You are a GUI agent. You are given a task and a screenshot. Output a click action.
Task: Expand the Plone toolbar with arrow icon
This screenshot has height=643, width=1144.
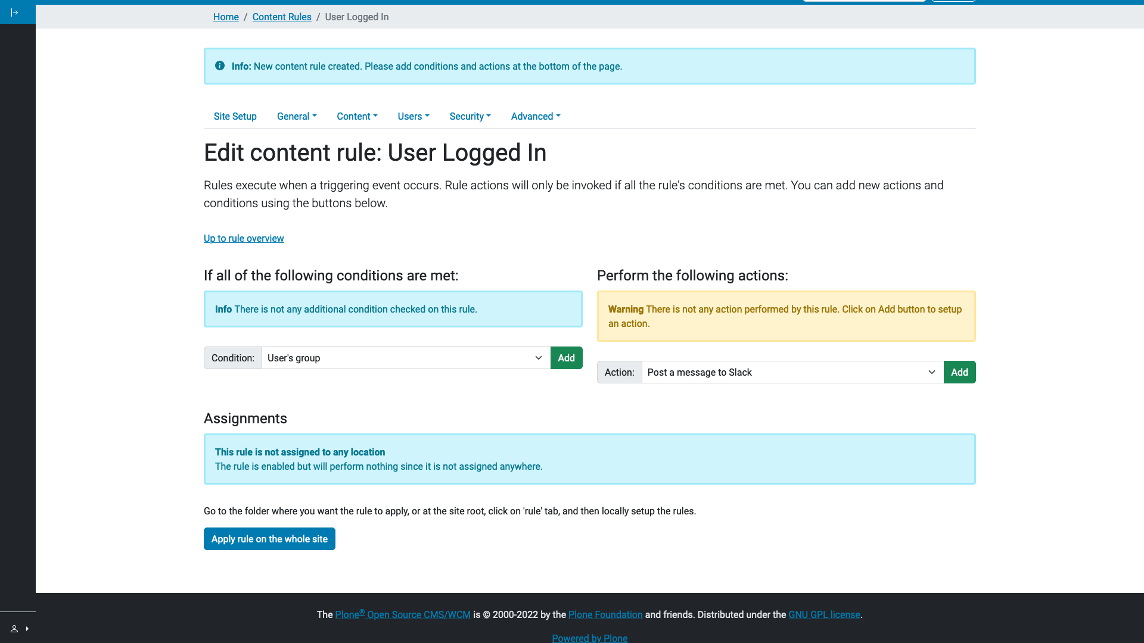[15, 13]
